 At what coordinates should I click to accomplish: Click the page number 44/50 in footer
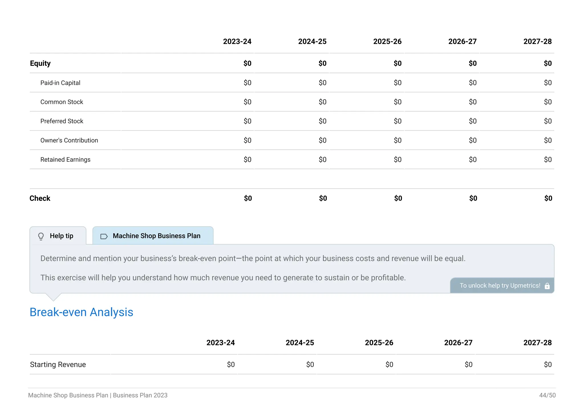click(547, 395)
